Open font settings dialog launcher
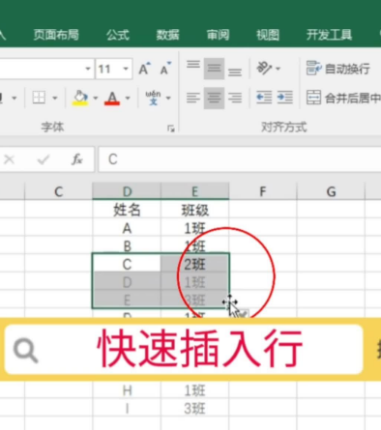 click(x=171, y=129)
